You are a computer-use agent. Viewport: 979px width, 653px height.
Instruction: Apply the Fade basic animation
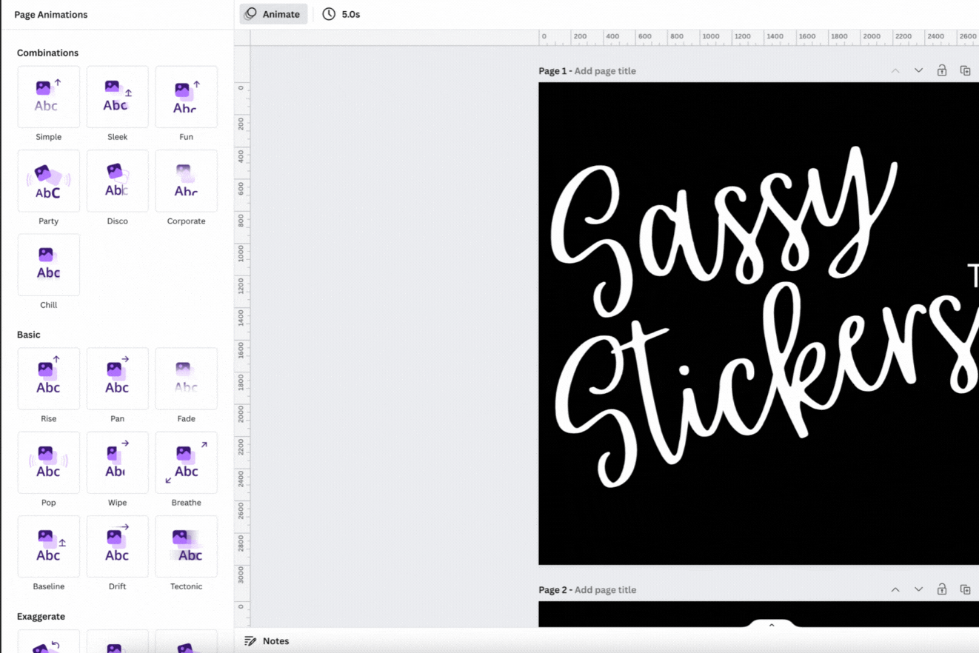186,378
